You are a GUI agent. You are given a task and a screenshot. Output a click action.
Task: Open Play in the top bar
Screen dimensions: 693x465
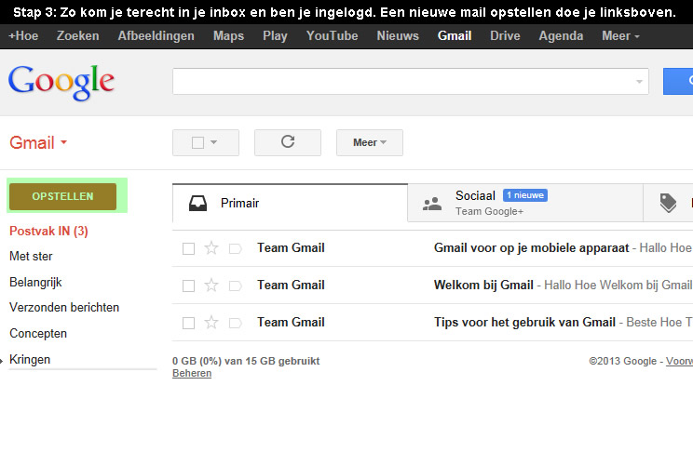(275, 36)
